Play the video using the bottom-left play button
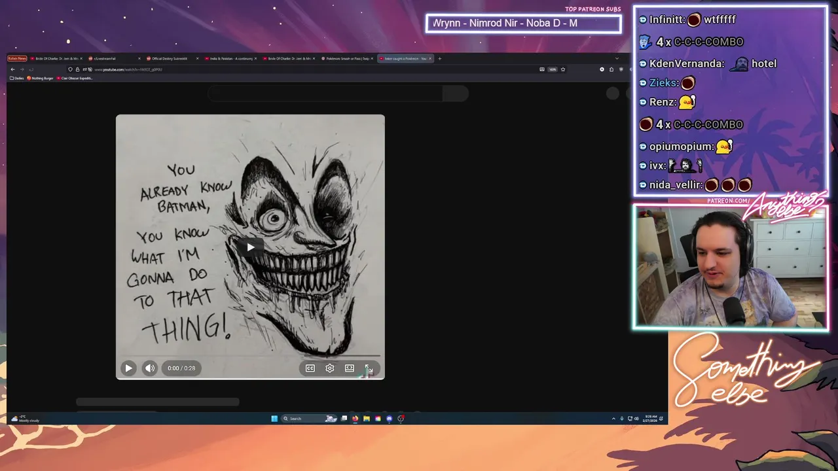838x471 pixels. (128, 368)
